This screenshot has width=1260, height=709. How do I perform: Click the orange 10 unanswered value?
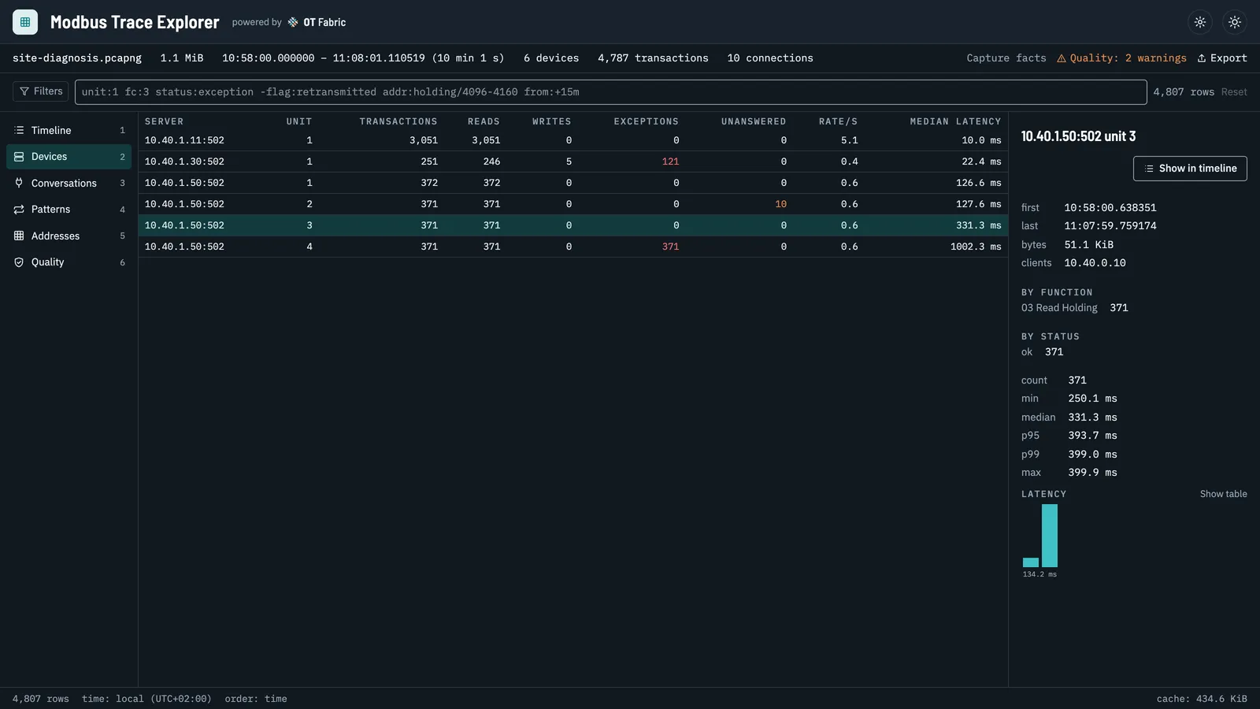(x=780, y=204)
